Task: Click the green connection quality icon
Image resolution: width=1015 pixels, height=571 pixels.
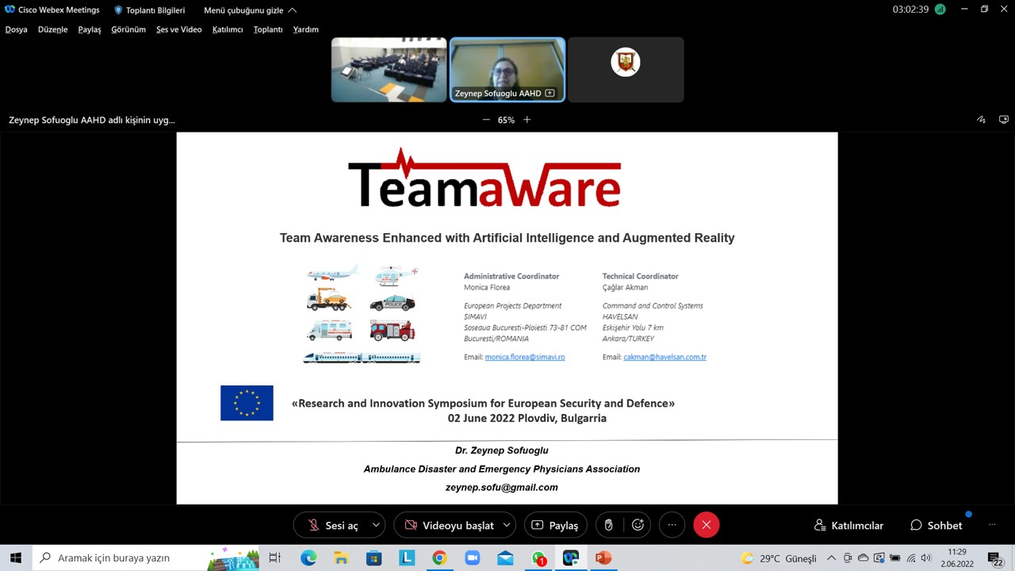Action: pyautogui.click(x=940, y=10)
